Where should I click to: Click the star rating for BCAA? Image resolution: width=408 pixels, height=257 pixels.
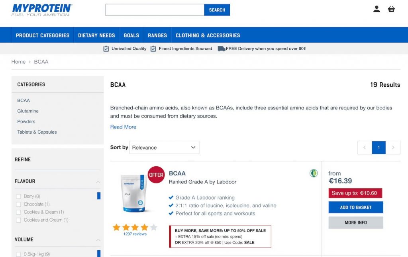pyautogui.click(x=135, y=228)
